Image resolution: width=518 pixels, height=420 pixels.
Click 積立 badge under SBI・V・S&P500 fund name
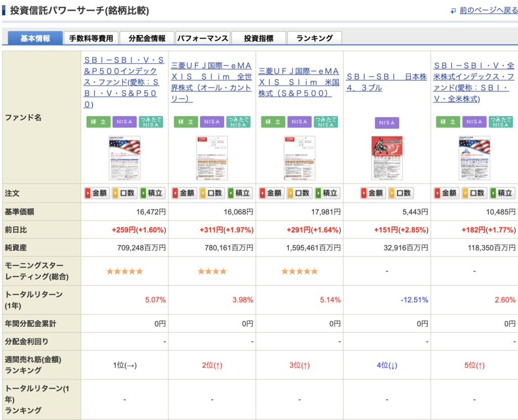click(99, 122)
